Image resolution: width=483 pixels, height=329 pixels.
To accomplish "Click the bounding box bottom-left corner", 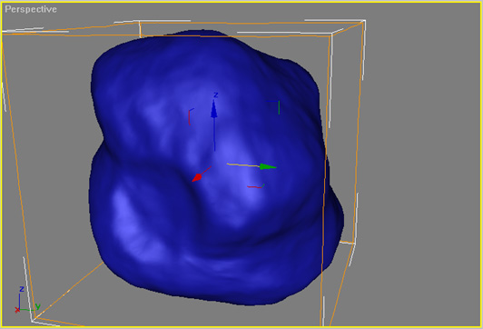I will click(x=34, y=317).
